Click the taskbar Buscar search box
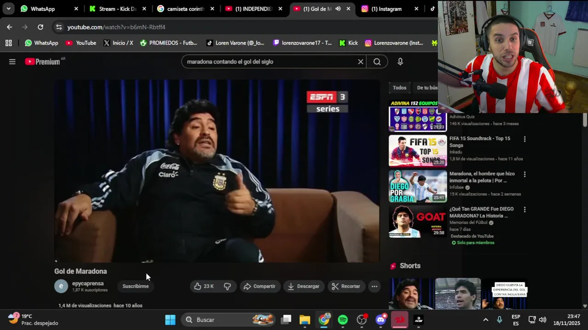 click(x=228, y=319)
